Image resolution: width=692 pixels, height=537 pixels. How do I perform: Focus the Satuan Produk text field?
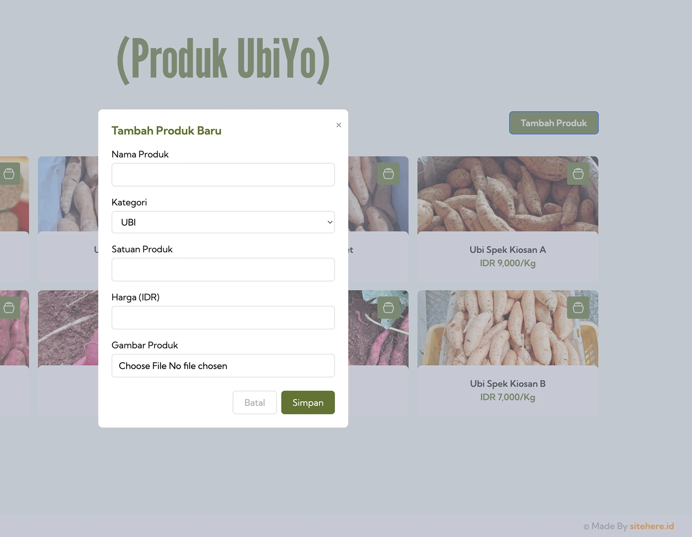[x=223, y=270]
